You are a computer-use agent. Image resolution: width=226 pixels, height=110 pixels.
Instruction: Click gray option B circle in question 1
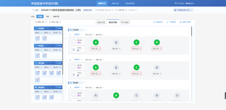(116, 42)
